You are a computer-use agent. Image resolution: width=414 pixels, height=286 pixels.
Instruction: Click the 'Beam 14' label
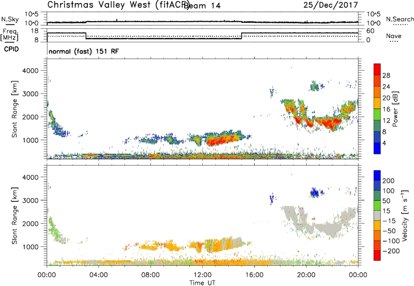(x=202, y=6)
